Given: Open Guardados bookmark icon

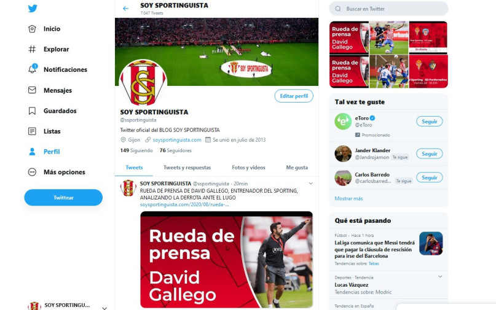Looking at the screenshot, I should [32, 111].
